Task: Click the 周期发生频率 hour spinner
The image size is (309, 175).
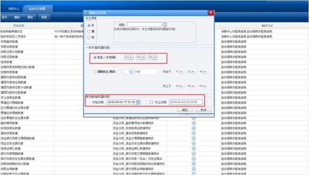Action: click(x=131, y=72)
